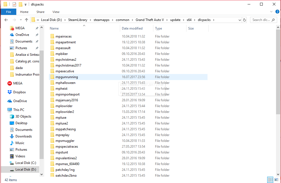The image size is (281, 183).
Task: Open the address bar history dropdown
Action: coord(240,20)
